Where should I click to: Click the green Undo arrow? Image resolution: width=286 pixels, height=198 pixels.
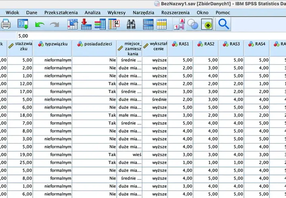40,25
